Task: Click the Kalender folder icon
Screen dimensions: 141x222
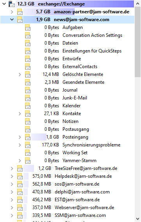Action: pyautogui.click(x=28, y=106)
